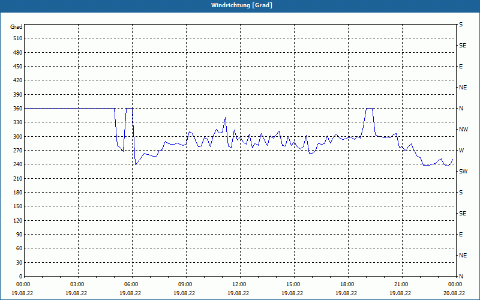Click the 150 axis value
The image size is (480, 300).
point(18,206)
